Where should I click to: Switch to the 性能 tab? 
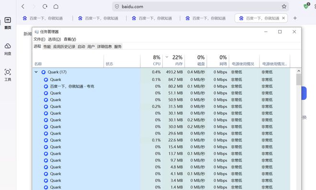tap(47, 47)
